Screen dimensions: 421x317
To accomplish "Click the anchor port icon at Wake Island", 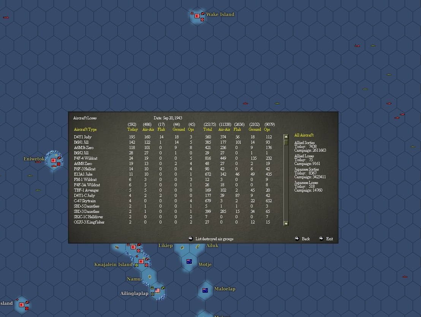I will click(192, 13).
